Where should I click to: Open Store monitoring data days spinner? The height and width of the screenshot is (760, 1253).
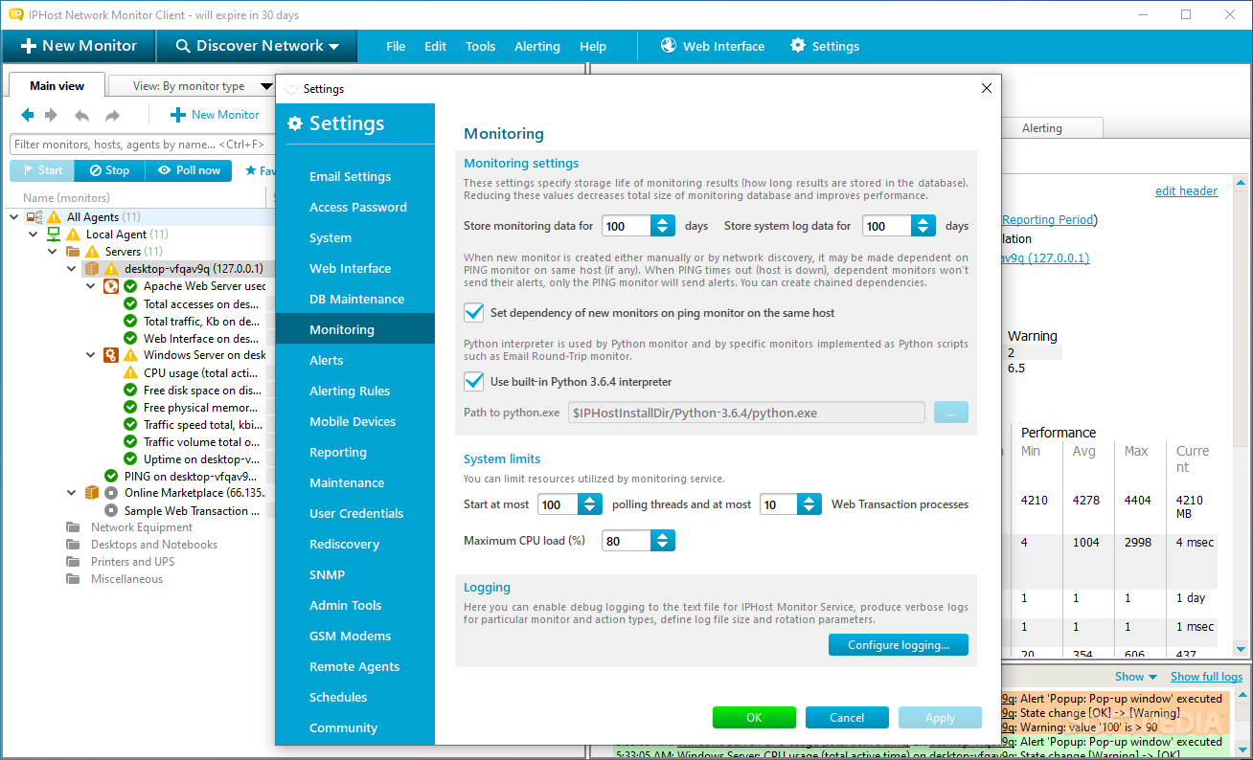(663, 226)
